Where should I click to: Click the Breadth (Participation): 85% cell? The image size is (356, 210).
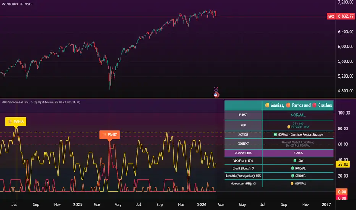click(x=243, y=176)
